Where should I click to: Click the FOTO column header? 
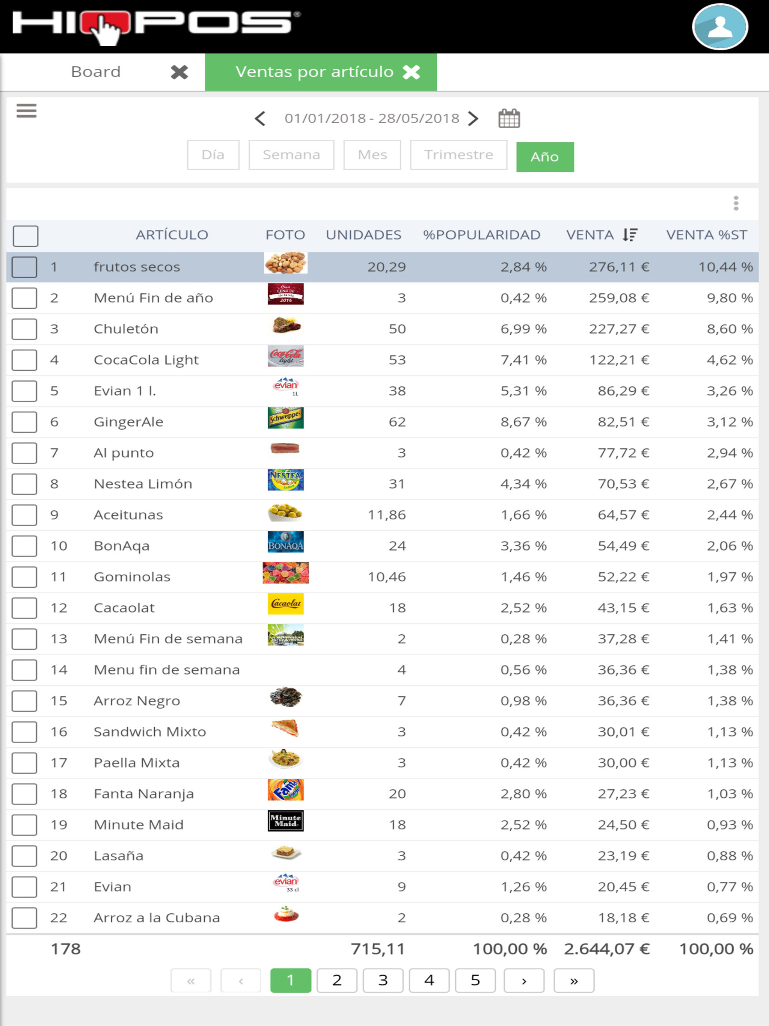point(285,235)
